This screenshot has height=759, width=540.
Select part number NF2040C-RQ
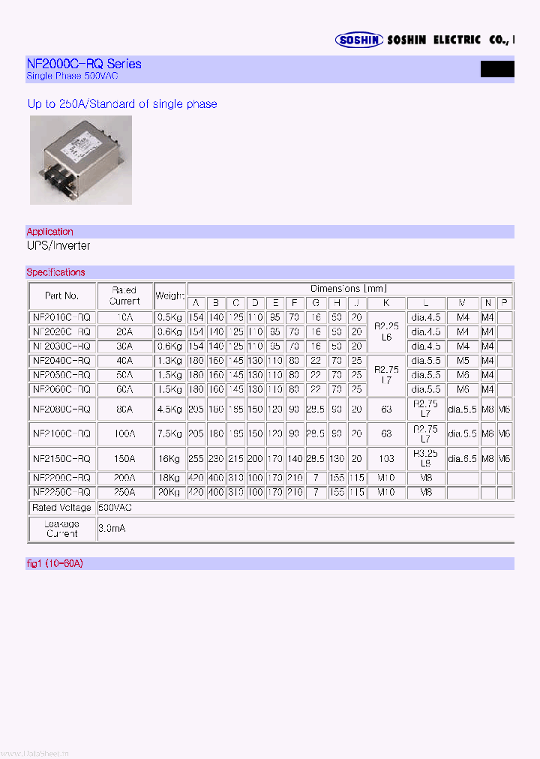coord(62,361)
